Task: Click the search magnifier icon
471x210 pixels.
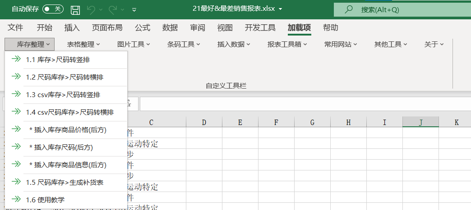Action: point(348,9)
